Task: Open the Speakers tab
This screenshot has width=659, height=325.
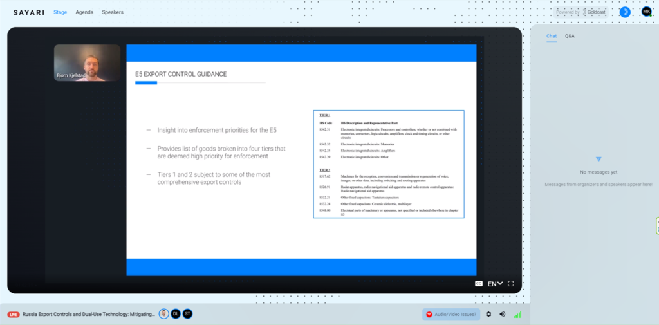Action: point(113,12)
